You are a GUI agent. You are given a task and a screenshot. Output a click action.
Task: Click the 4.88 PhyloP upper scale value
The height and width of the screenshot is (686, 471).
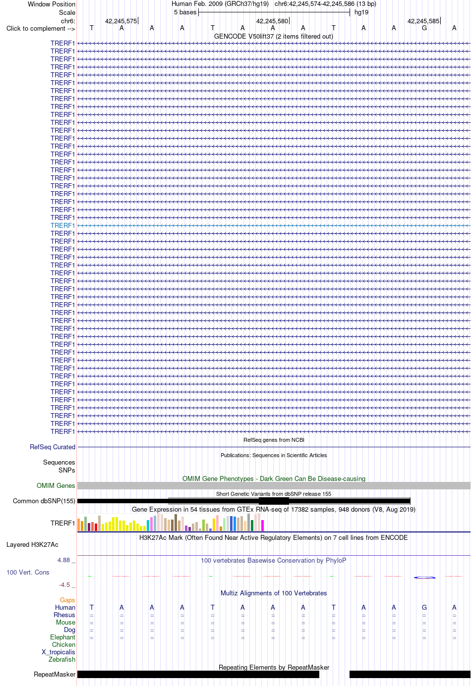tap(64, 560)
